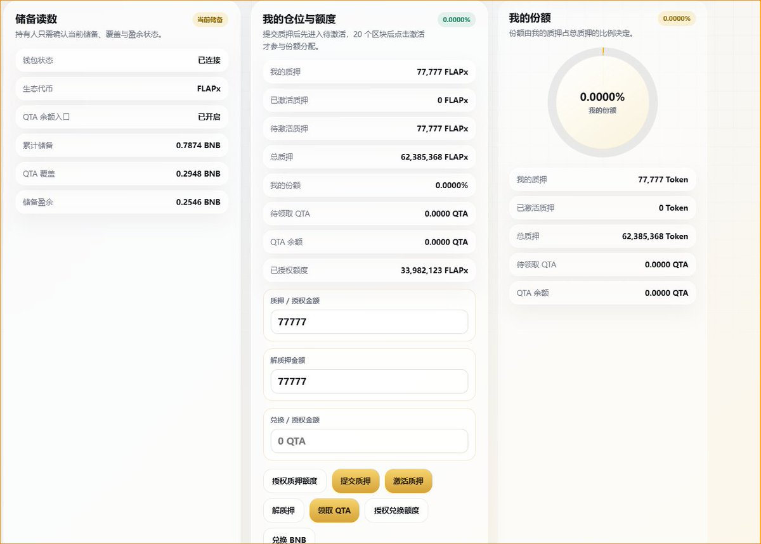Screen dimensions: 761x544
Task: Click the 待领取 QTA row in 我的份额 panel
Action: tap(602, 265)
